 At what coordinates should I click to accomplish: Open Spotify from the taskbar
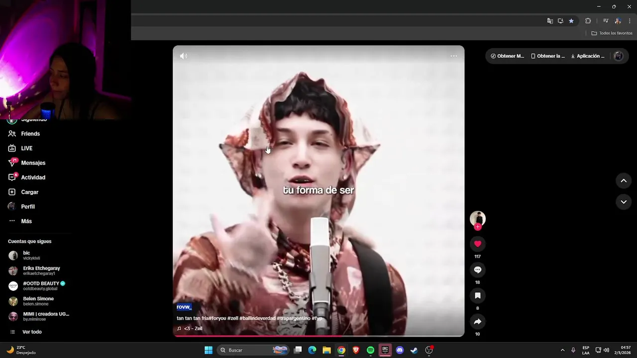coord(370,350)
